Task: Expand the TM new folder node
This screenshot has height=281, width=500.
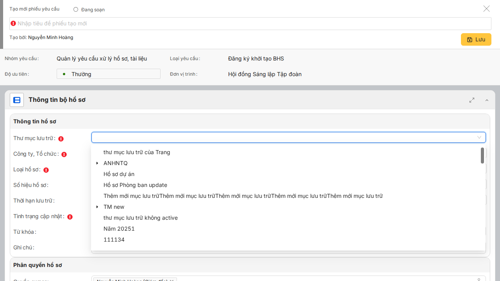Action: pyautogui.click(x=97, y=207)
